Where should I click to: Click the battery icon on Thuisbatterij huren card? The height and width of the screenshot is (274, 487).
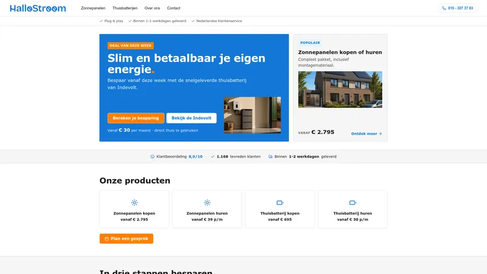click(x=352, y=203)
